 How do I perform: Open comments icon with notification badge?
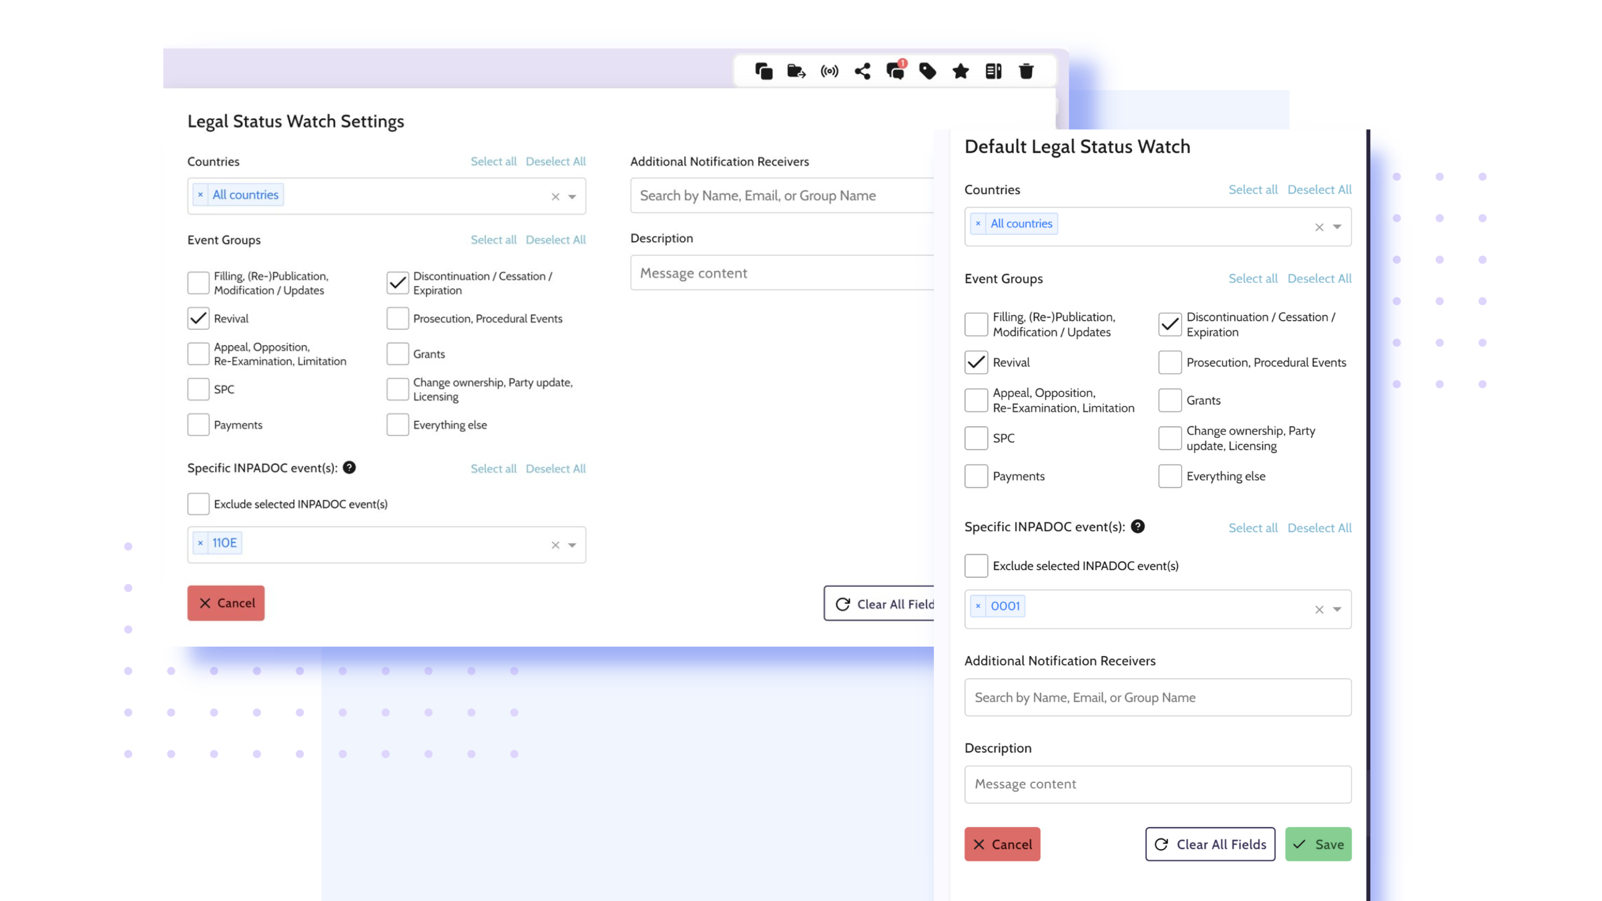(x=895, y=71)
